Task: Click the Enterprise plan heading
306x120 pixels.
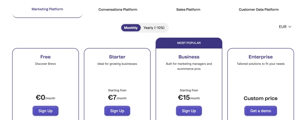Action: click(x=261, y=57)
